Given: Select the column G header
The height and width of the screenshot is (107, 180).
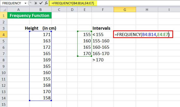Looking at the screenshot, I should click(x=125, y=10).
